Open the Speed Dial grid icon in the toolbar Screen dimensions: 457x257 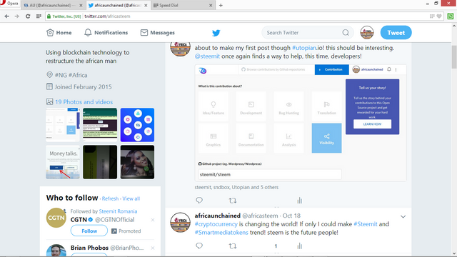point(39,16)
